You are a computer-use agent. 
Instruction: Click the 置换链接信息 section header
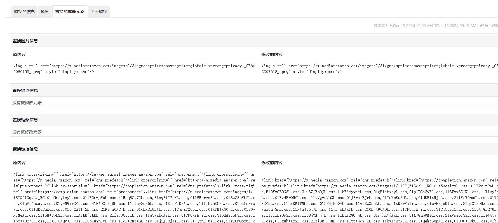pos(25,149)
